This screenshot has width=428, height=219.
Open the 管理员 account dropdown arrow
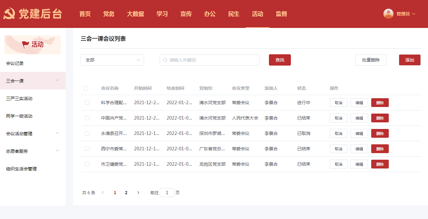414,14
